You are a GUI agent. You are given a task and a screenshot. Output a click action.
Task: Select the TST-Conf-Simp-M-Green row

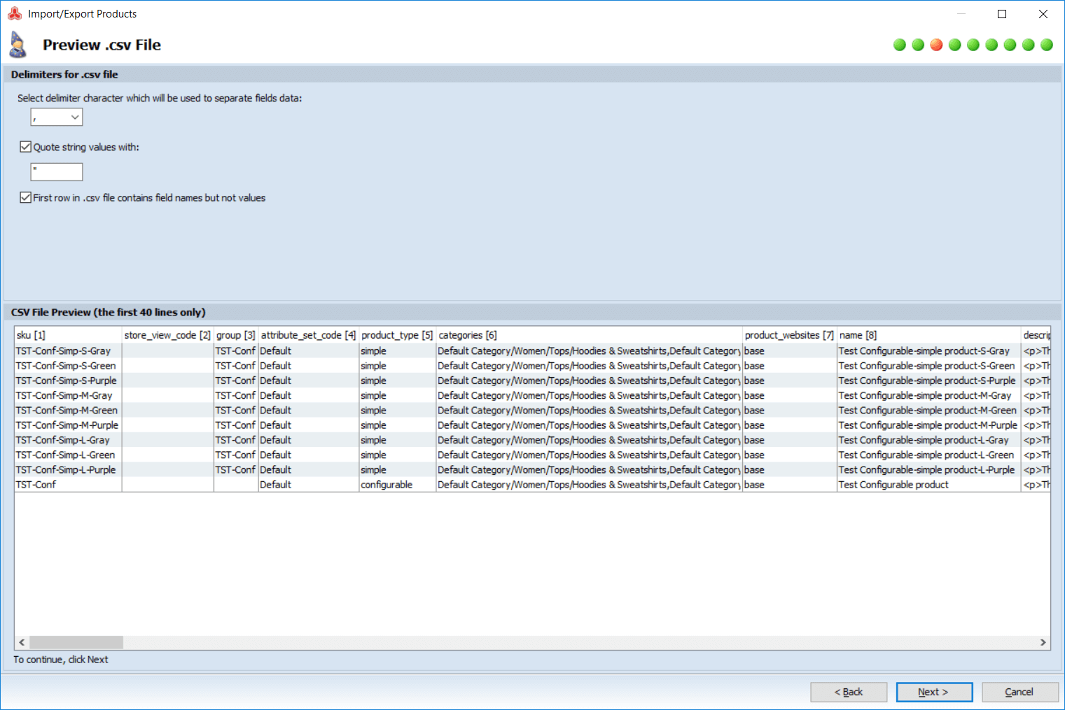coord(67,411)
